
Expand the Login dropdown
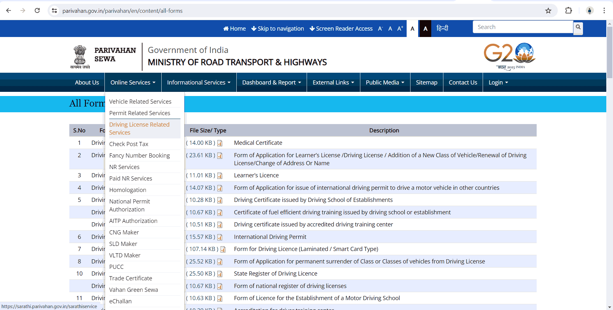[x=498, y=82]
